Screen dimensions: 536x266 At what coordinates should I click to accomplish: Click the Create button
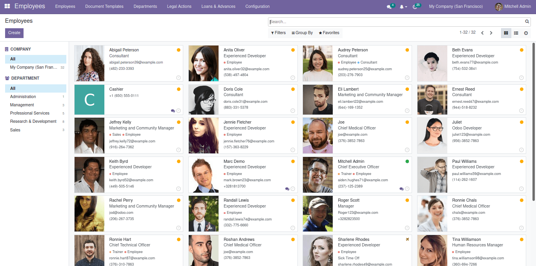14,33
